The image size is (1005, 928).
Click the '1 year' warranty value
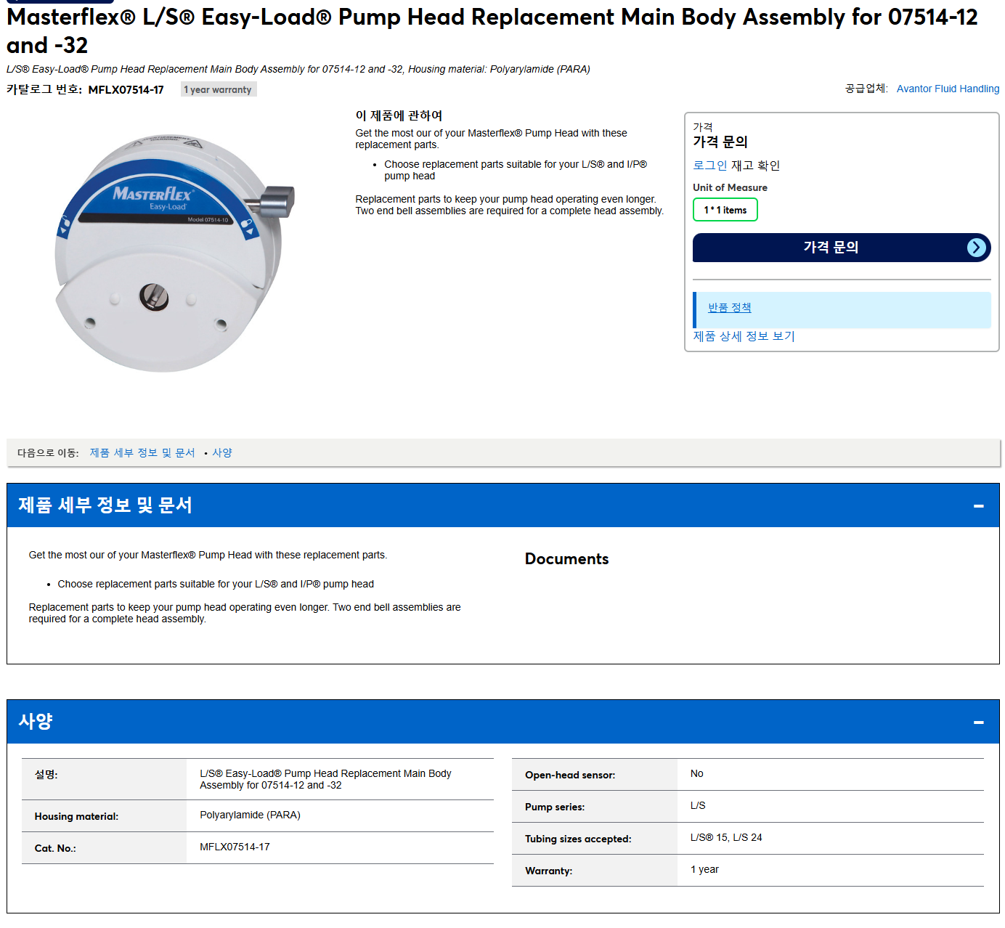tap(704, 870)
